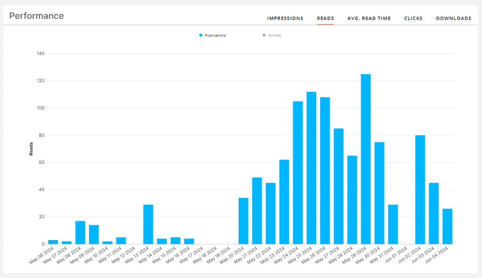The width and height of the screenshot is (482, 278).
Task: Toggle the Articles legend series
Action: [x=274, y=35]
